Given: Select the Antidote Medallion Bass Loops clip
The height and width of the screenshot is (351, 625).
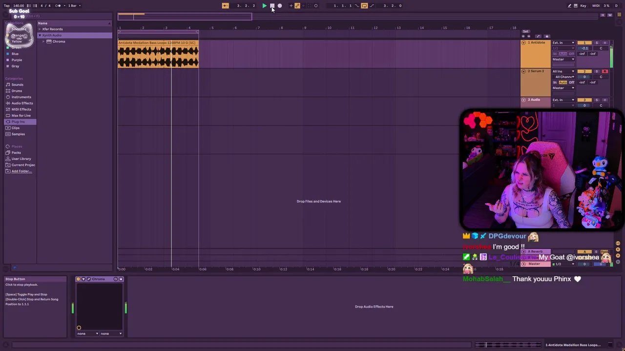Looking at the screenshot, I should [x=158, y=54].
